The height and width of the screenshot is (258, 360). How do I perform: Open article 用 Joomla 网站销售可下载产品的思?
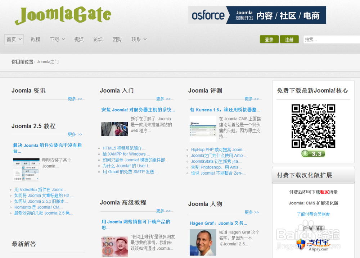click(136, 225)
